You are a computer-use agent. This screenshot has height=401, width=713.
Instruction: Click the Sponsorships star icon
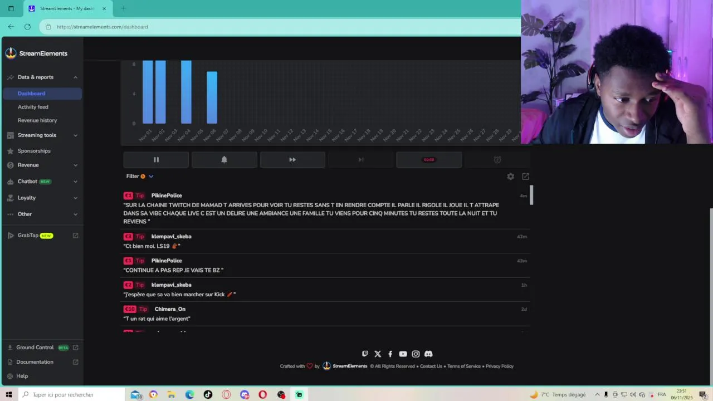(x=11, y=151)
